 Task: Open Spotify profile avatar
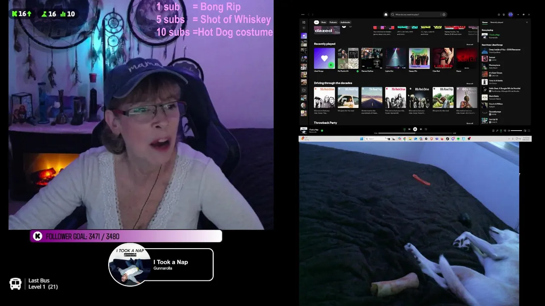(x=511, y=14)
